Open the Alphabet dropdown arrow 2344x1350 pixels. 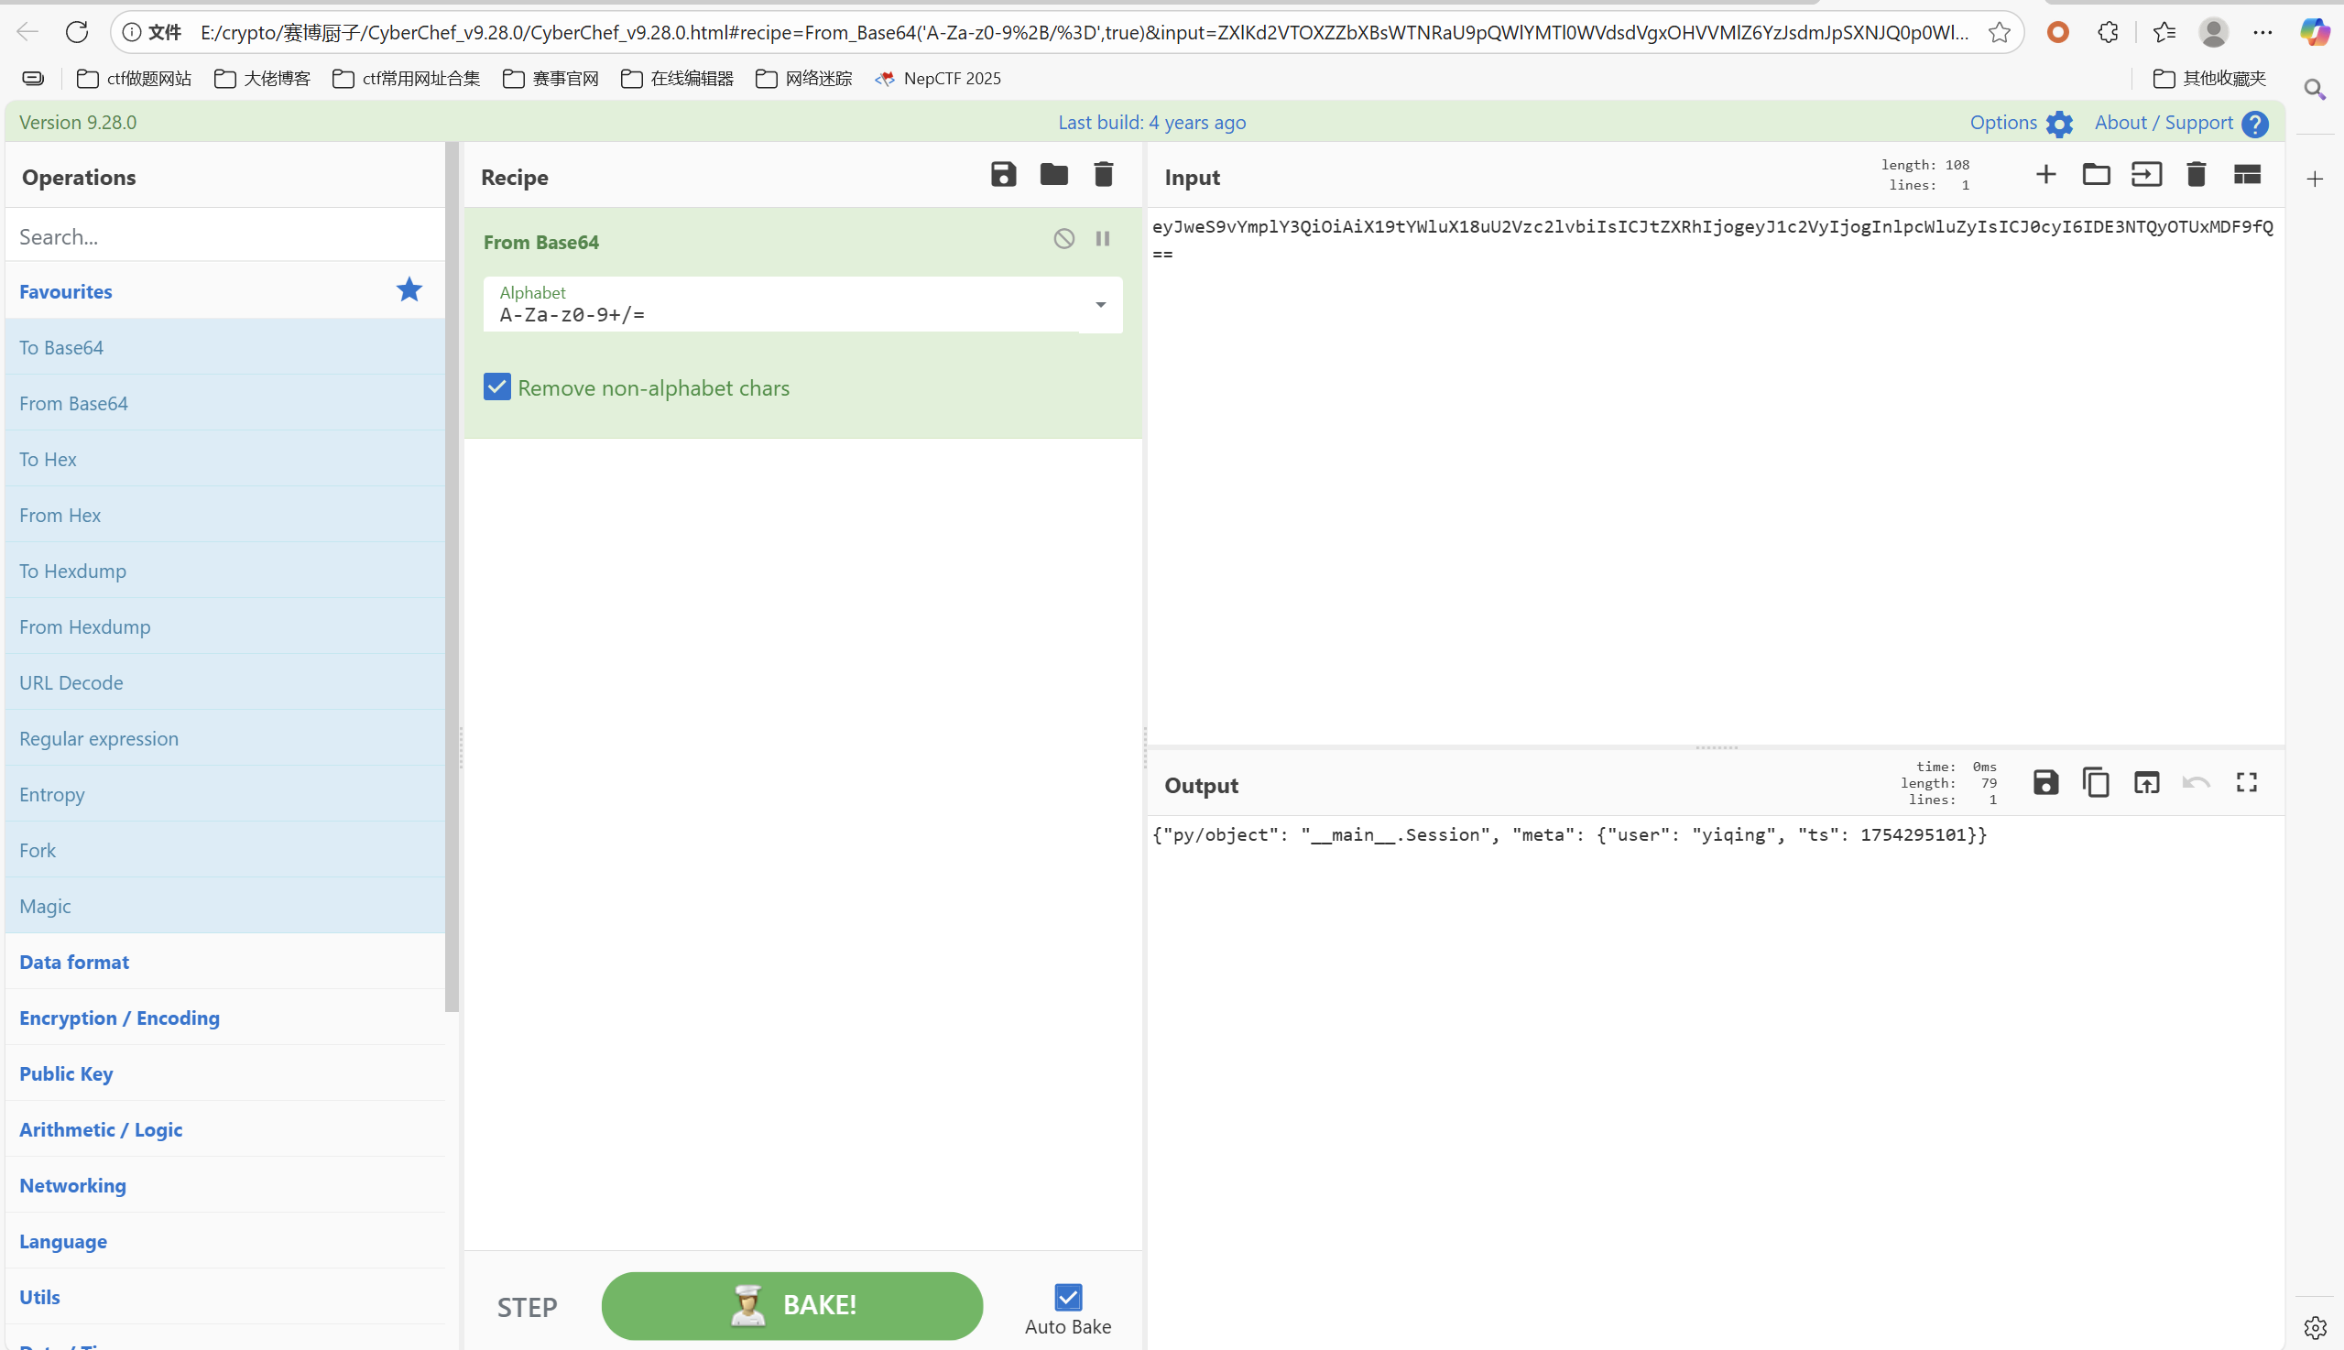click(1101, 305)
